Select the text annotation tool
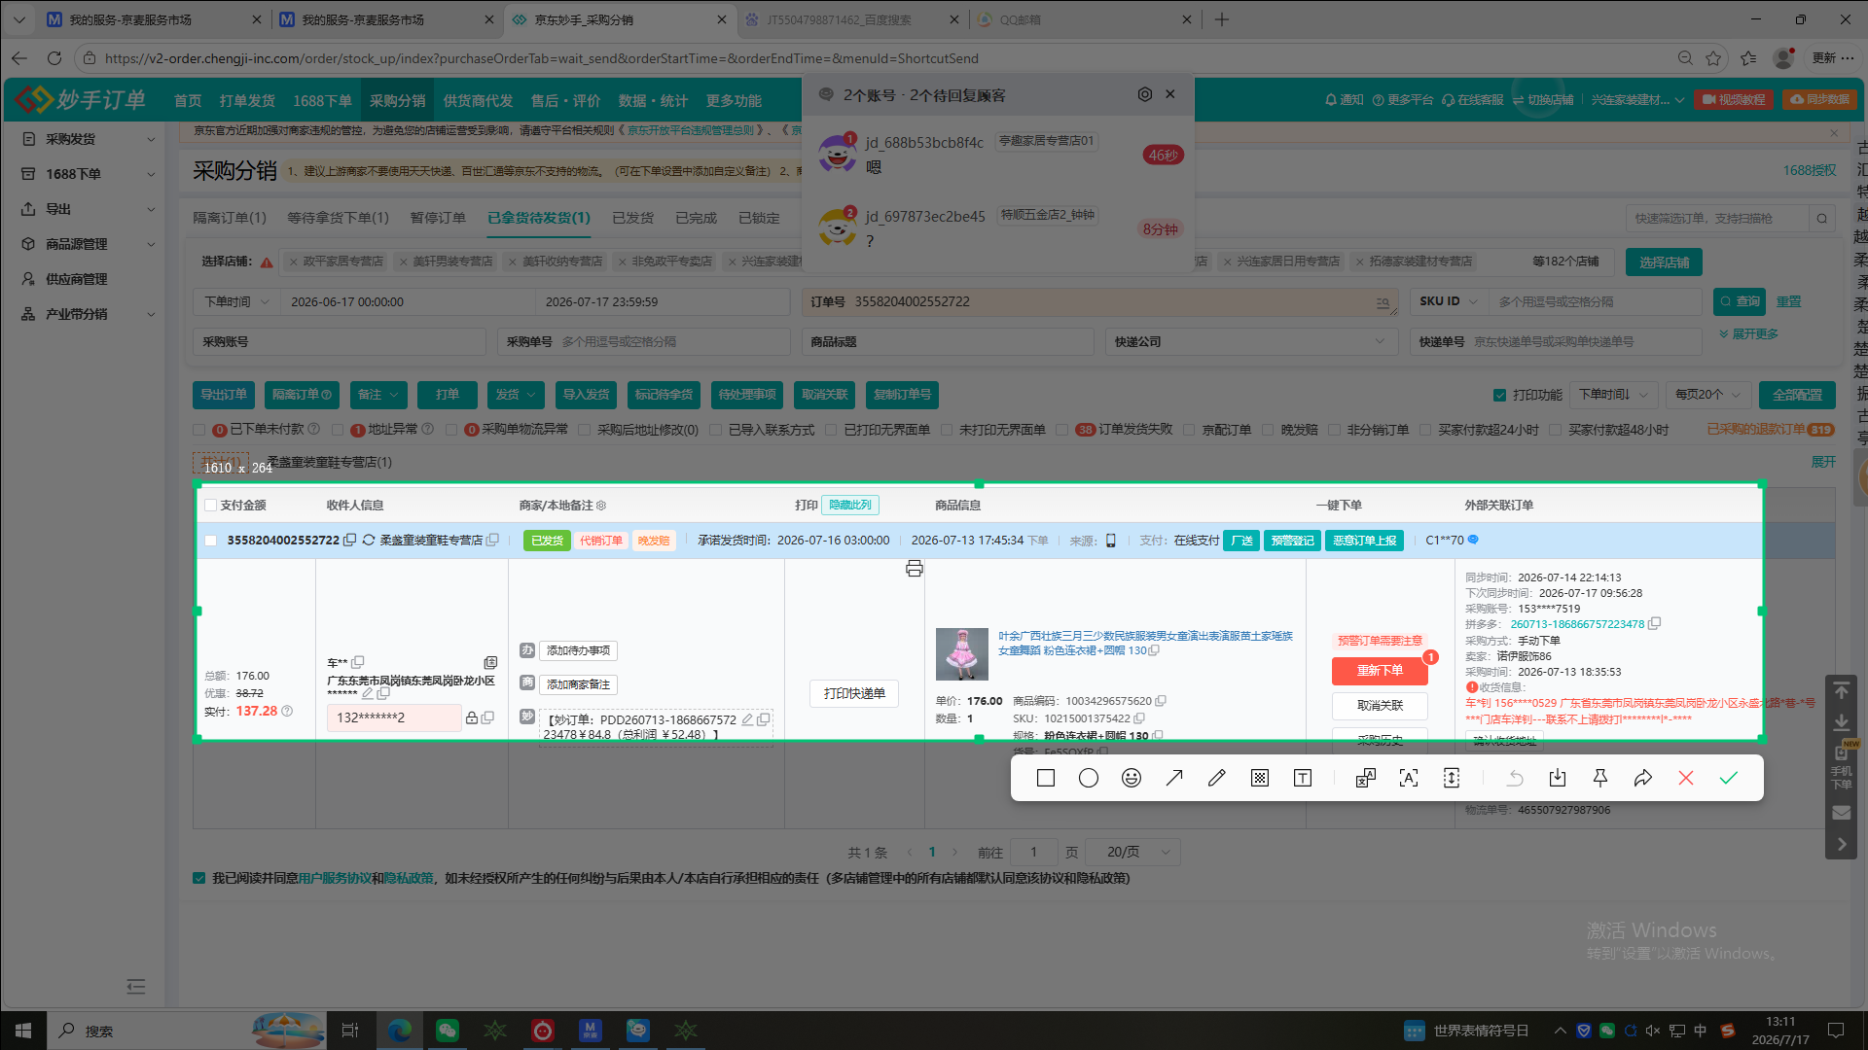This screenshot has width=1868, height=1050. (1303, 778)
